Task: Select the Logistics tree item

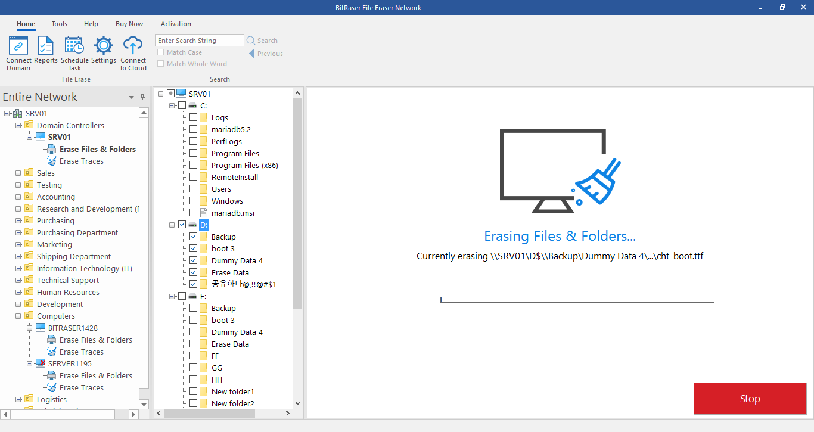Action: [52, 399]
